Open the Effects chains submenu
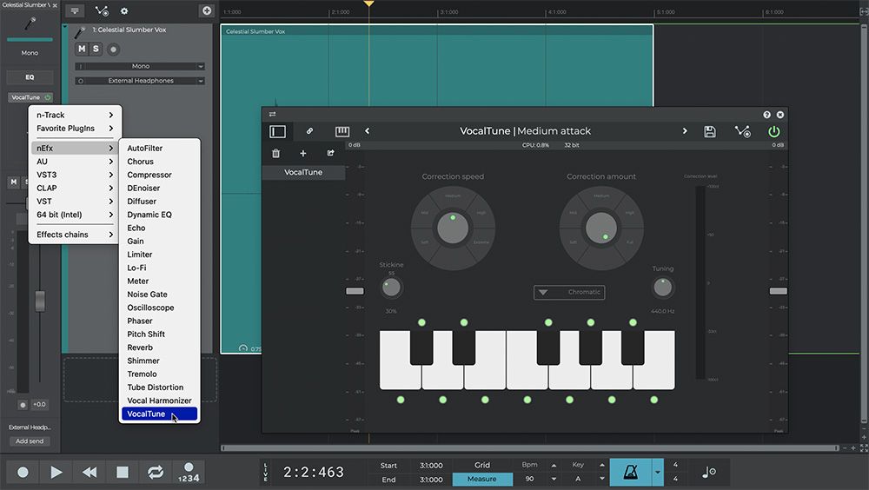This screenshot has height=490, width=869. point(75,235)
